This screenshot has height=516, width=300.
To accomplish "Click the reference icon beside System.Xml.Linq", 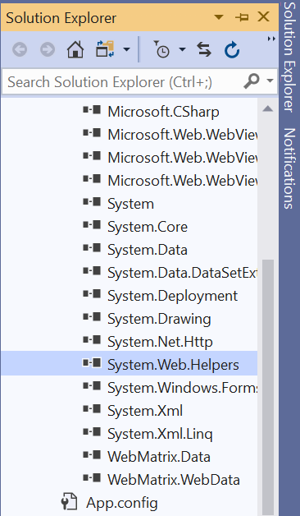I will click(x=92, y=432).
